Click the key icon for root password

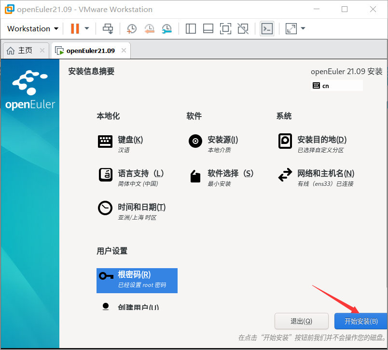pyautogui.click(x=106, y=276)
